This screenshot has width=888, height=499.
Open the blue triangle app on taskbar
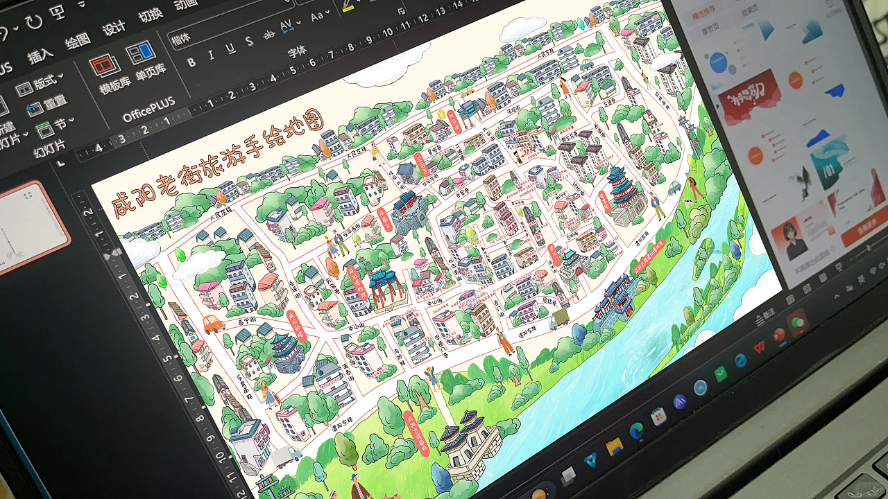[591, 461]
